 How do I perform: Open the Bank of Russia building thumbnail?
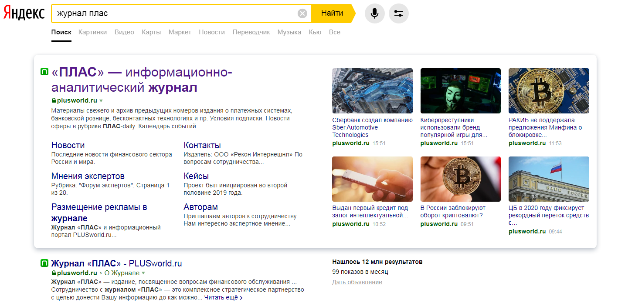click(549, 179)
